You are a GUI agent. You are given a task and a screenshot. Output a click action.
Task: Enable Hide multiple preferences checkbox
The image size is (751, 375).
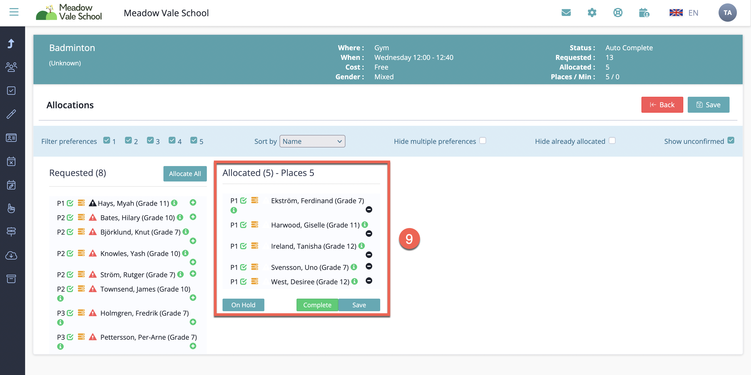click(483, 140)
